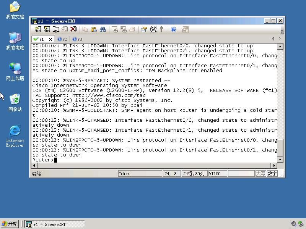Image resolution: width=306 pixels, height=229 pixels.
Task: Close the r1 tab with its X
Action: pos(50,40)
